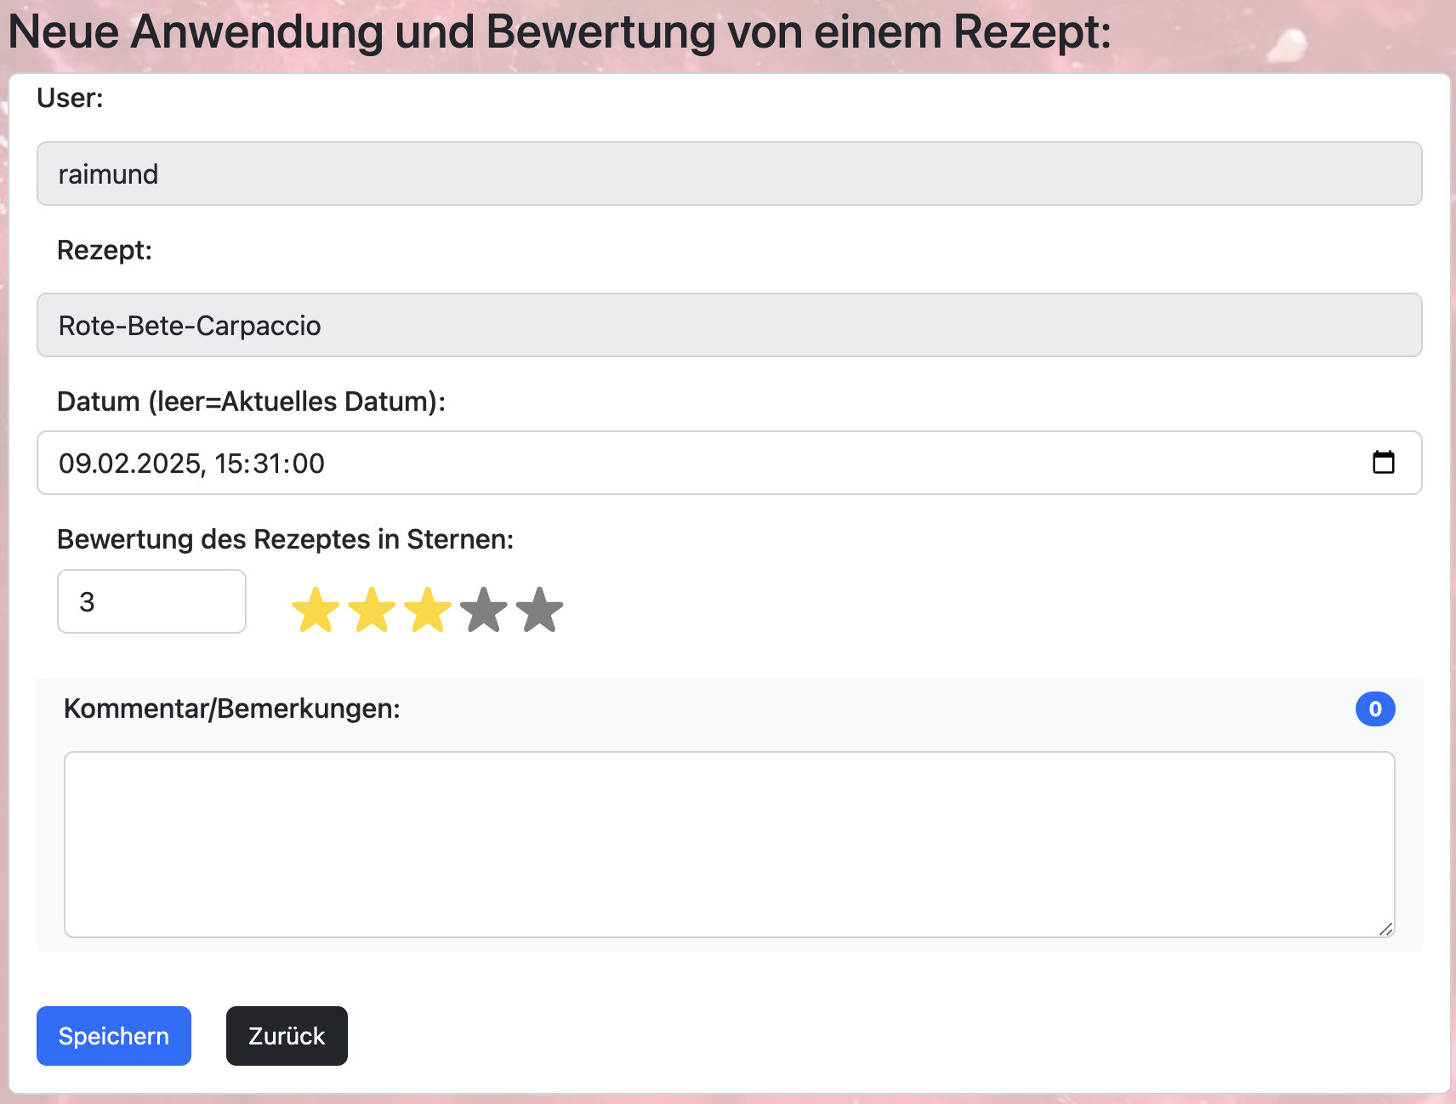Viewport: 1456px width, 1104px height.
Task: Click the second rating star
Action: tap(372, 610)
